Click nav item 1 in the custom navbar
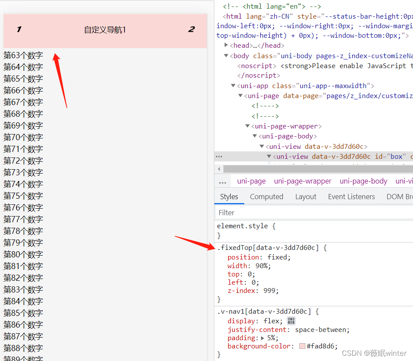Viewport: 413px width, 361px height. [19, 29]
